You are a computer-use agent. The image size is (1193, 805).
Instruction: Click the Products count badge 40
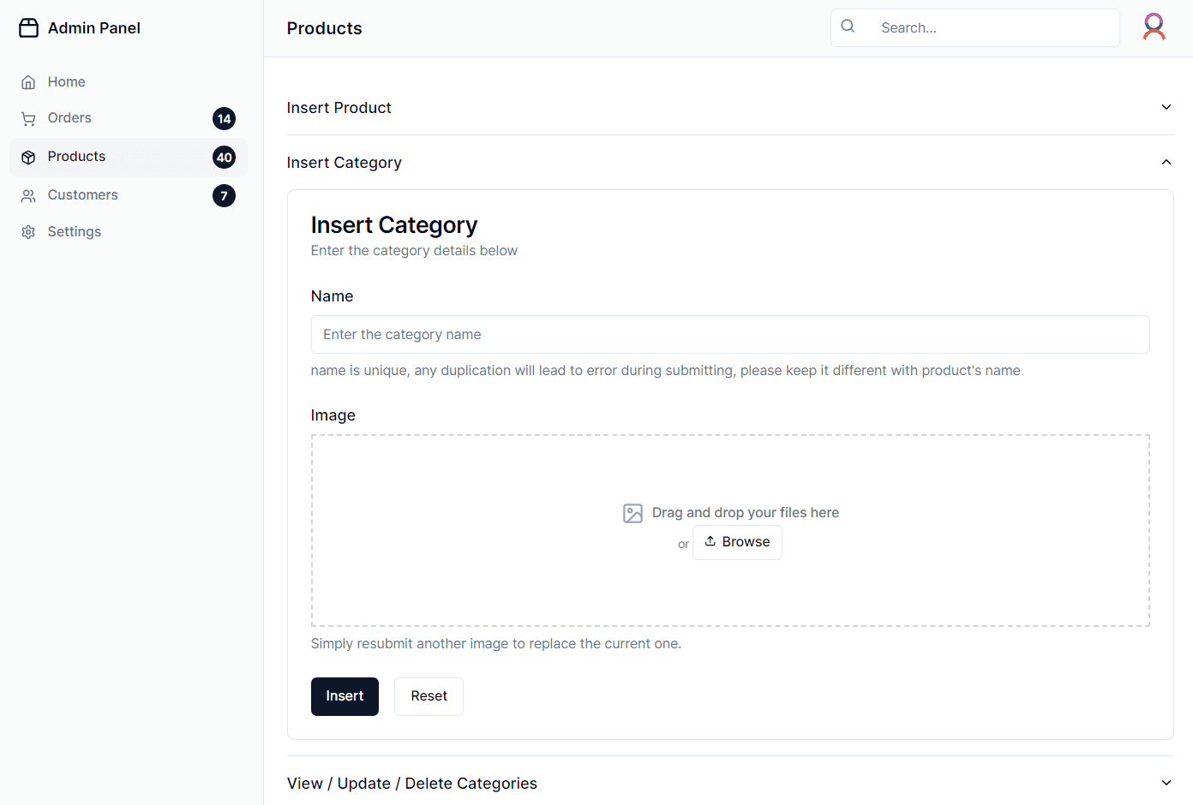224,158
